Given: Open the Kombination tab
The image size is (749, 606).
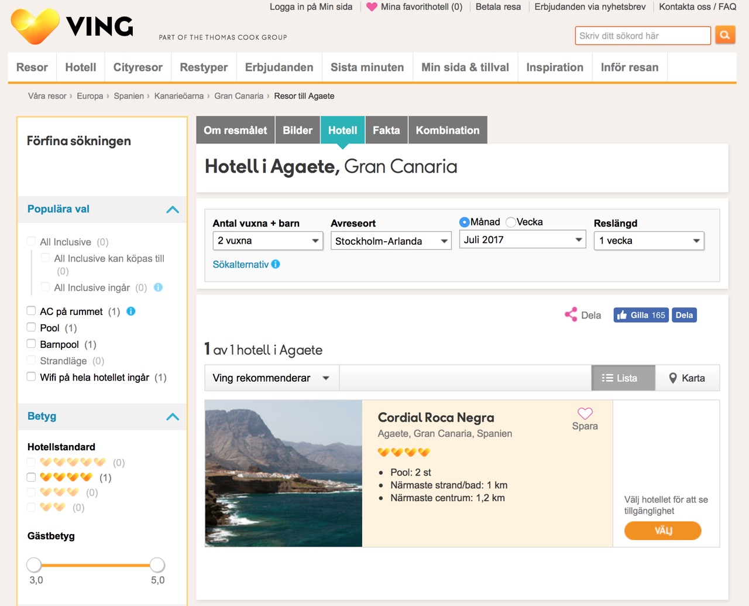Looking at the screenshot, I should (x=448, y=130).
